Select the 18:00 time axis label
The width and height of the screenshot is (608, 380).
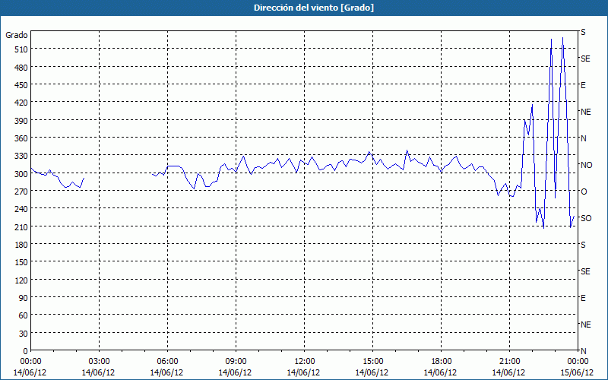(x=441, y=362)
